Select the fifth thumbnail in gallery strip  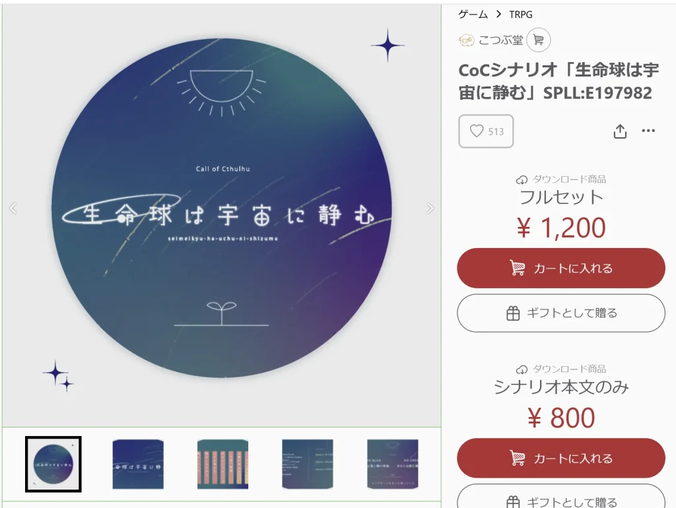[392, 464]
